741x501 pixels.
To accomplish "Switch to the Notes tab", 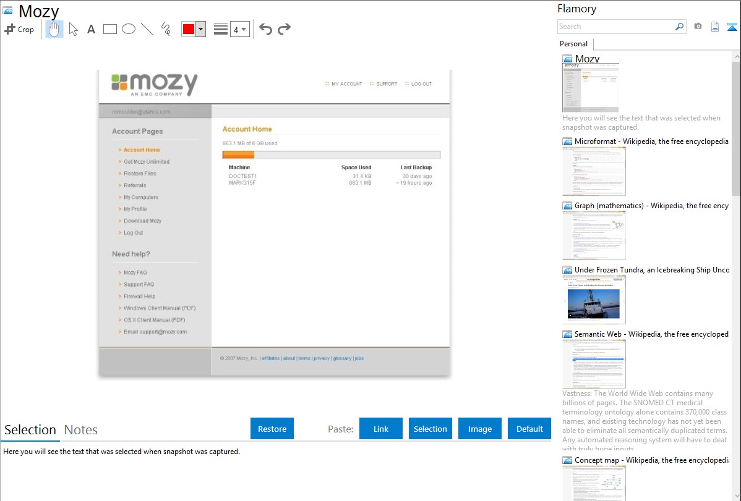I will (x=81, y=430).
